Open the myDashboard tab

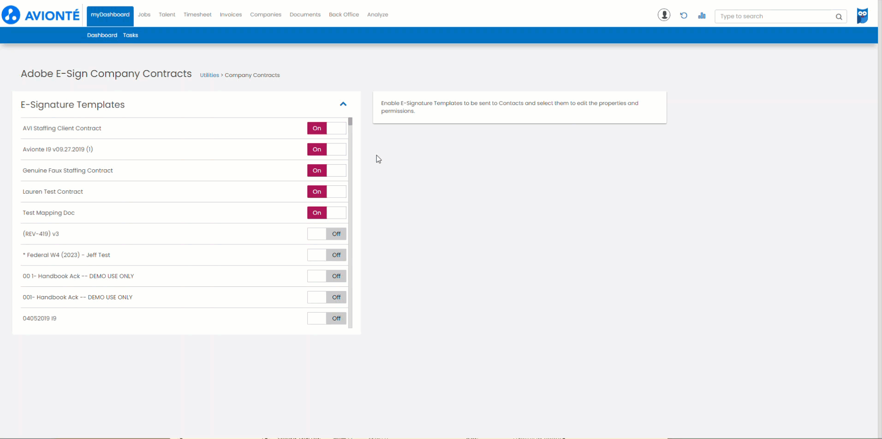(110, 15)
